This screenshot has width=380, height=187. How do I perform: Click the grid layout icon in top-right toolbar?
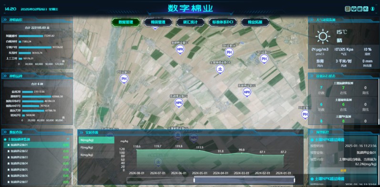coord(360,9)
